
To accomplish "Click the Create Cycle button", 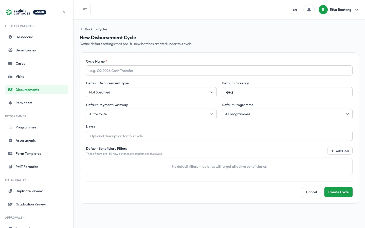I will (x=338, y=192).
